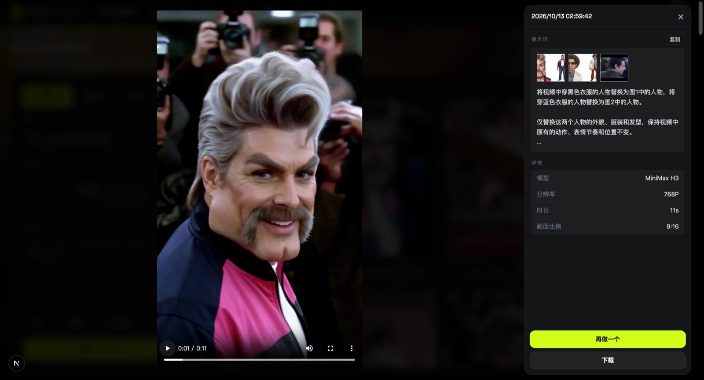Play the video preview
This screenshot has width=704, height=380.
(x=167, y=348)
